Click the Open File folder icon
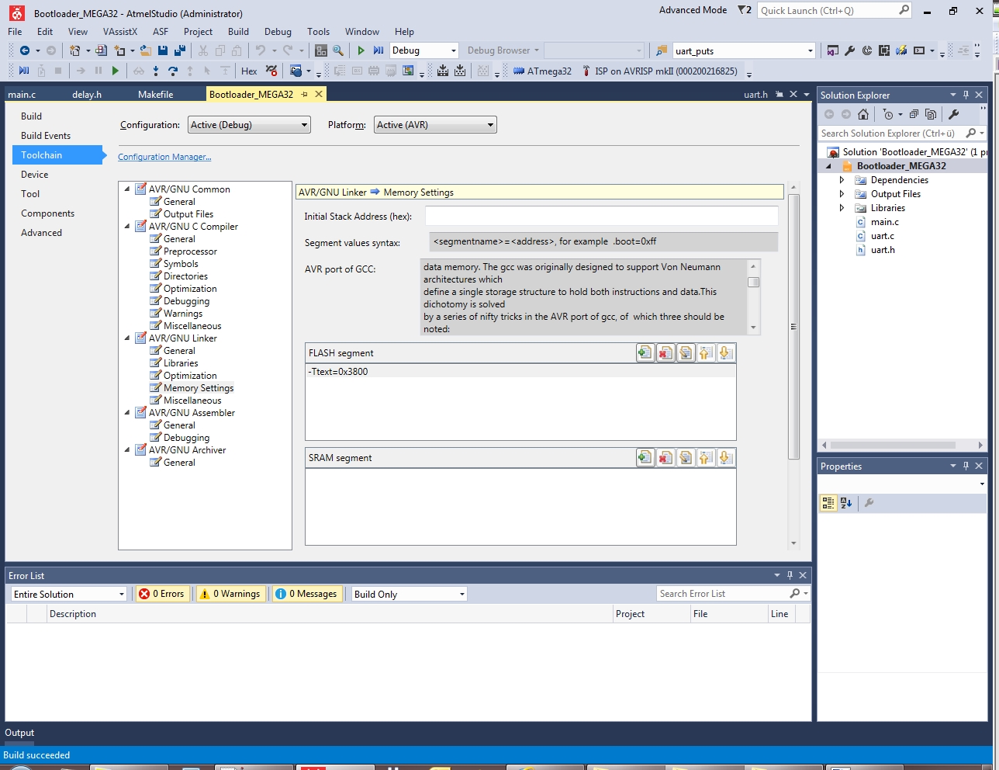 tap(145, 50)
